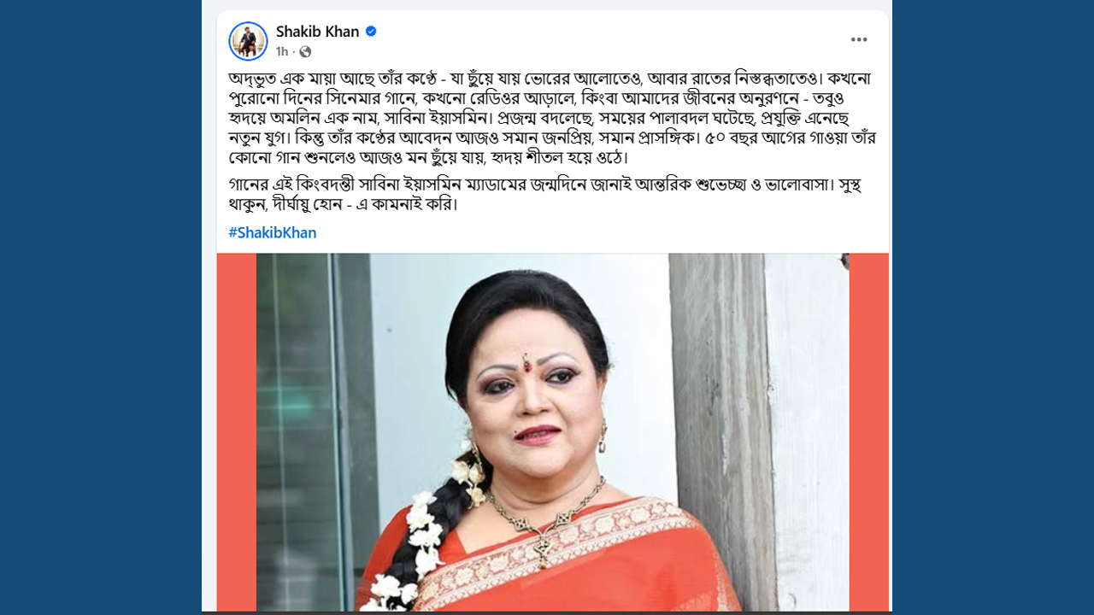Click the blue verified badge beside Shakib Khan

click(371, 32)
